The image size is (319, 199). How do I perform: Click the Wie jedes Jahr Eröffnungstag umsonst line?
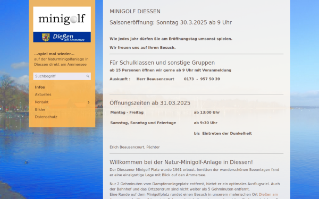point(171,39)
